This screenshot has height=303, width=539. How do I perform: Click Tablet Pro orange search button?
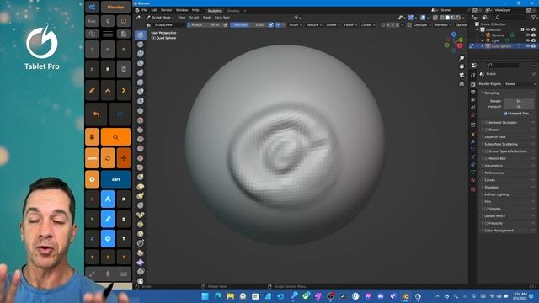pyautogui.click(x=116, y=137)
